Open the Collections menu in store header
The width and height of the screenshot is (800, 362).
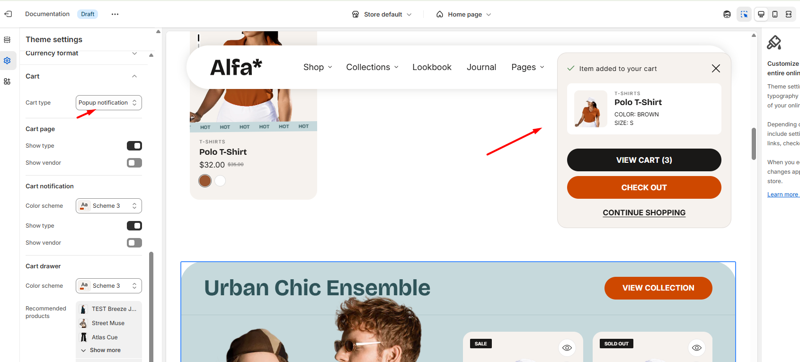pos(372,67)
